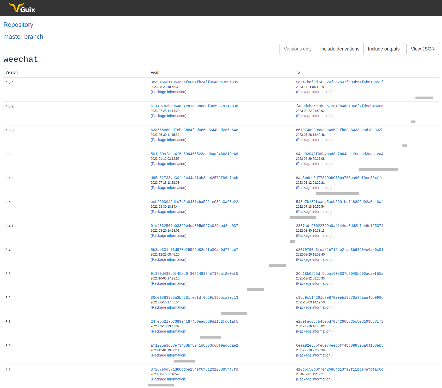Open the master branch link
Viewport: 442px width, 388px height.
23,37
